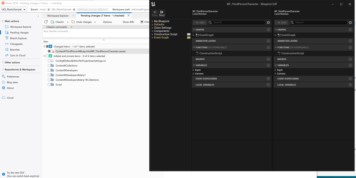
Task: Click Show diffs button
Action: pos(128,22)
